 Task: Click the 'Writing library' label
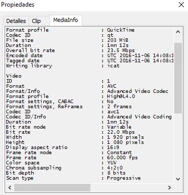coord(29,66)
